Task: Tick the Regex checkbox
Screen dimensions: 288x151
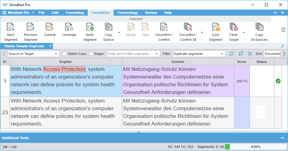Action: click(x=91, y=54)
